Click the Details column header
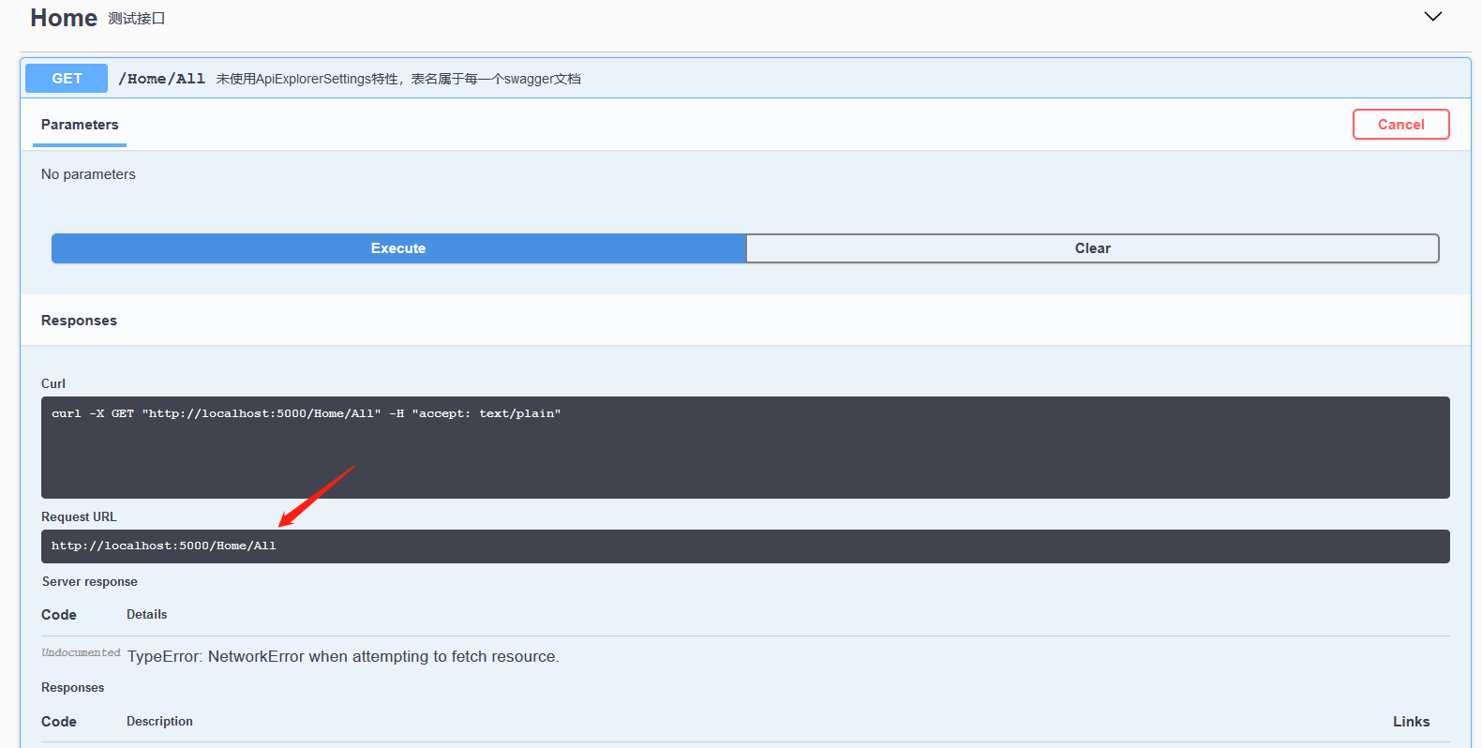This screenshot has width=1482, height=748. (x=146, y=615)
